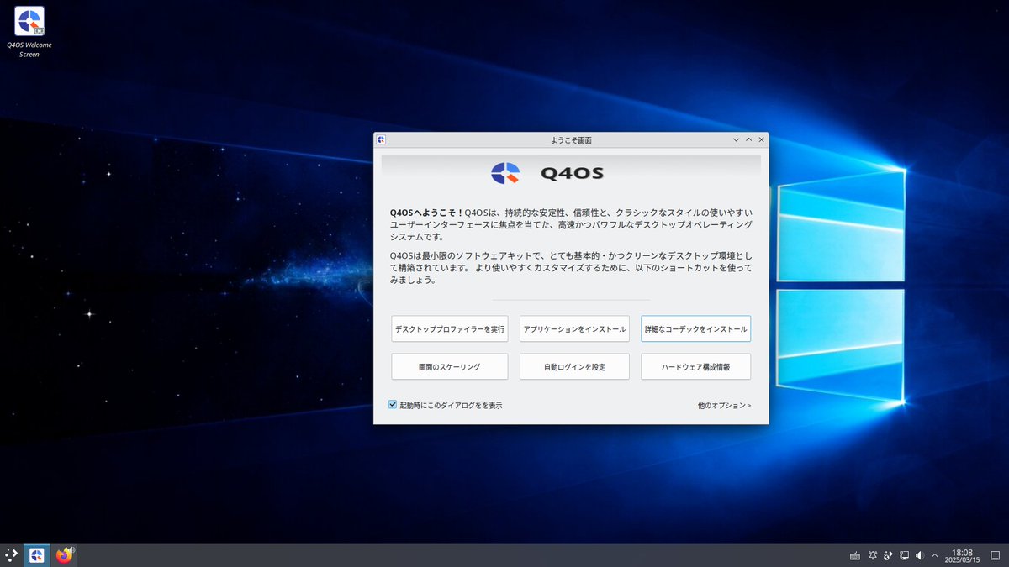The height and width of the screenshot is (567, 1009).
Task: Expand the hidden tray icons chevron
Action: point(934,555)
